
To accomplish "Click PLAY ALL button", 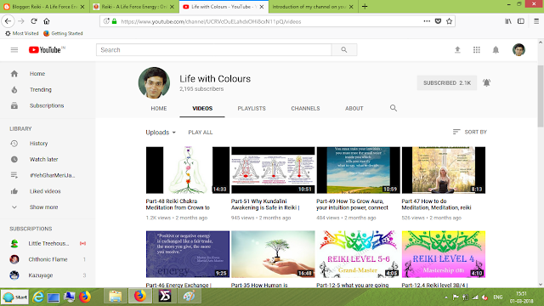I will click(x=201, y=133).
